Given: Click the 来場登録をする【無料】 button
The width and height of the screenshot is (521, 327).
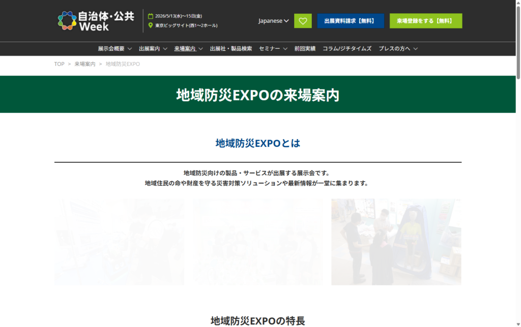Looking at the screenshot, I should pyautogui.click(x=426, y=21).
